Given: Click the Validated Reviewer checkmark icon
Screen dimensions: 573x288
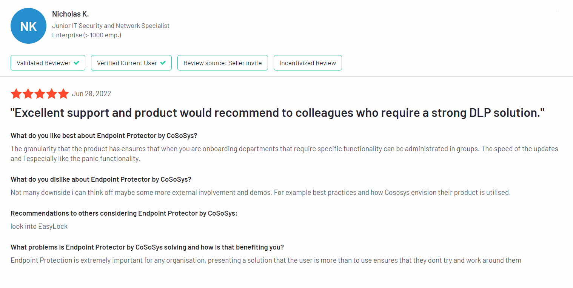Looking at the screenshot, I should [77, 63].
